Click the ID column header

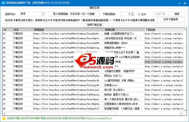click(8, 30)
